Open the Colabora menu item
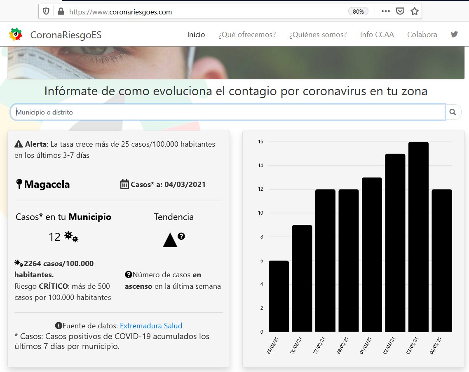 click(422, 34)
